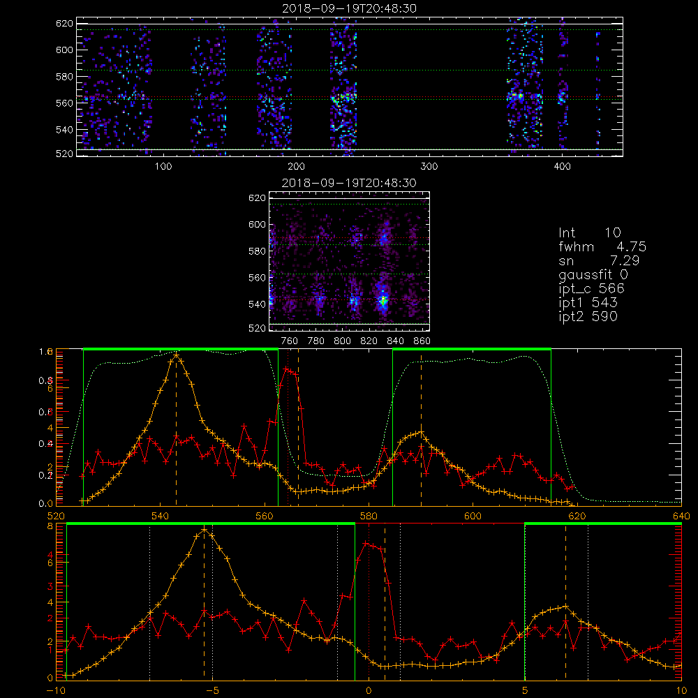Click the '400' x-axis label of the top plot
Image resolution: width=698 pixels, height=698 pixels.
tap(562, 167)
